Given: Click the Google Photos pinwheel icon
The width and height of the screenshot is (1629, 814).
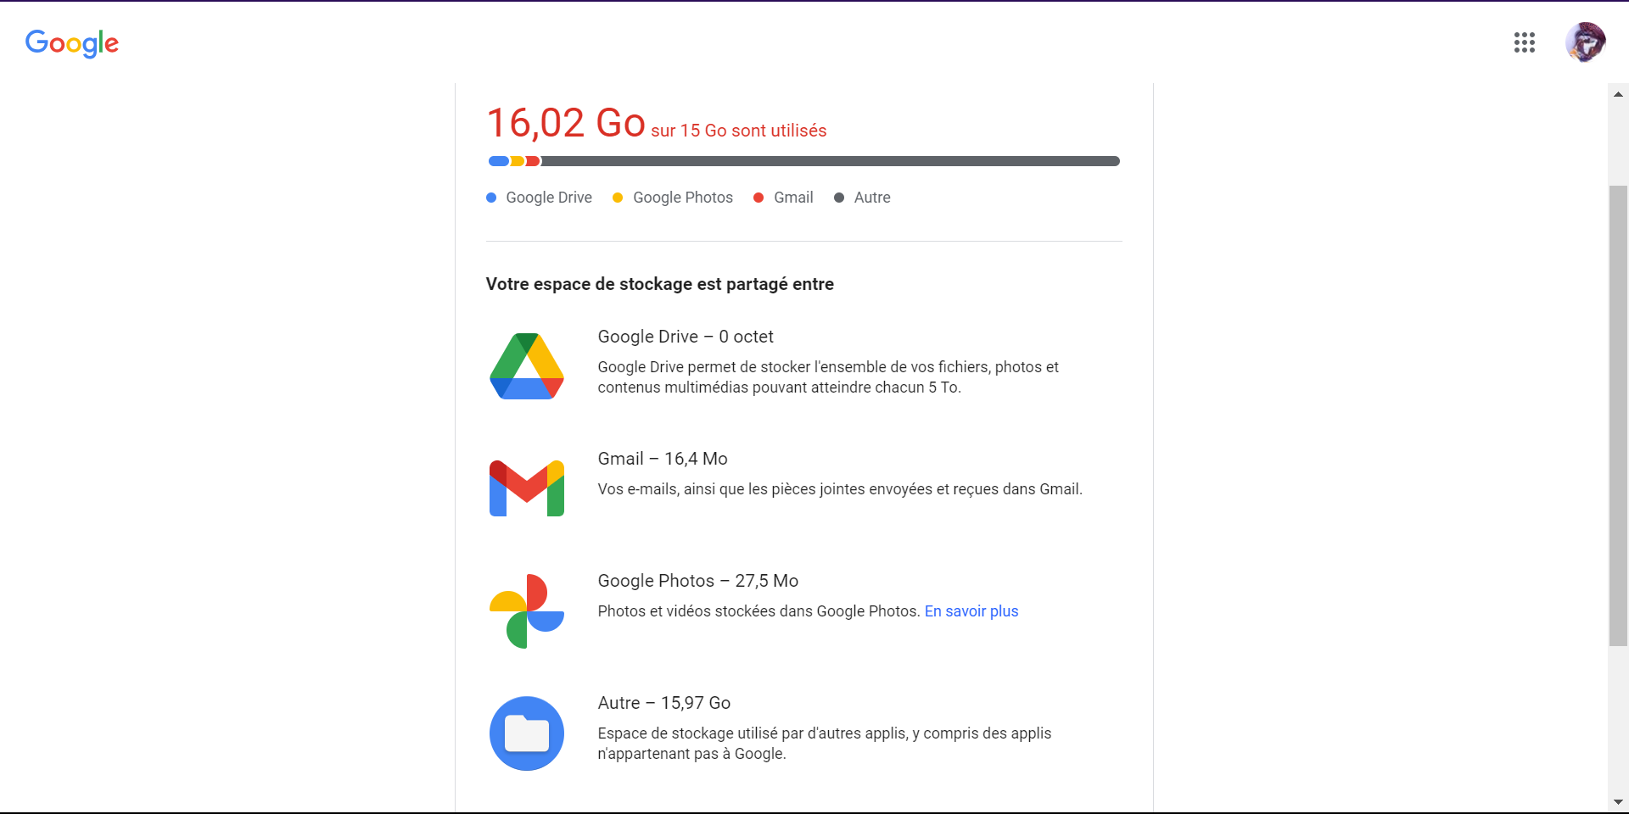Looking at the screenshot, I should click(527, 610).
